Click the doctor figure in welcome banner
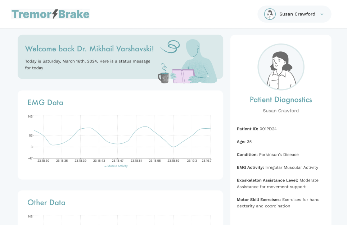 (200, 58)
